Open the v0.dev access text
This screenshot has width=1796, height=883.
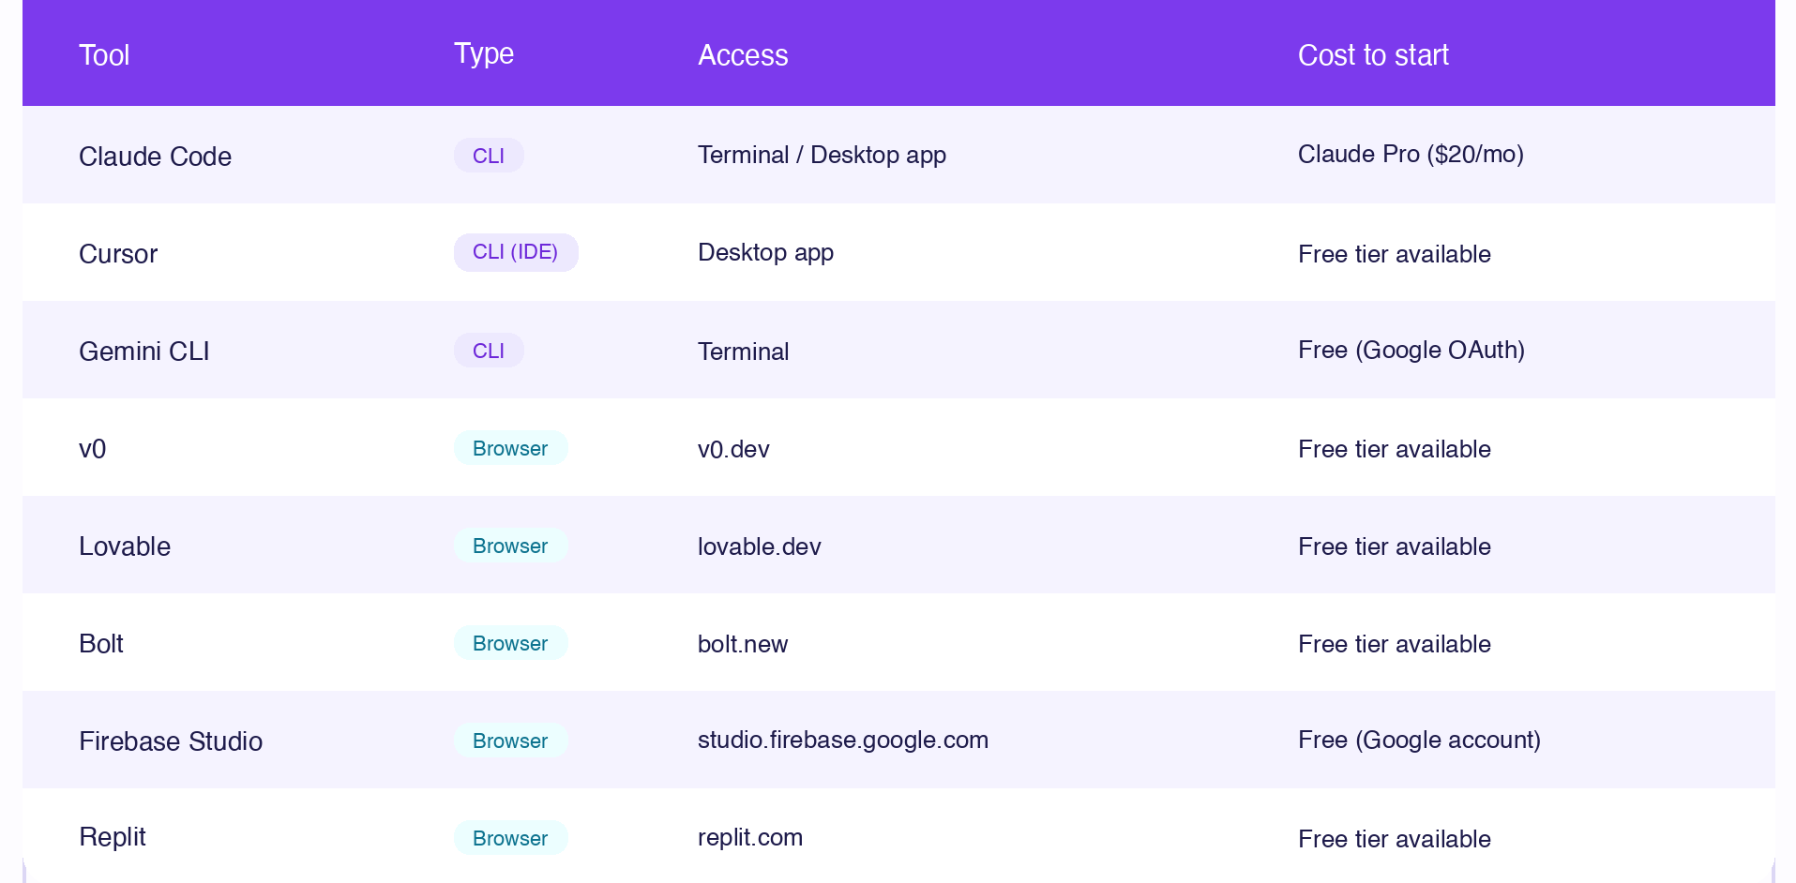point(733,449)
